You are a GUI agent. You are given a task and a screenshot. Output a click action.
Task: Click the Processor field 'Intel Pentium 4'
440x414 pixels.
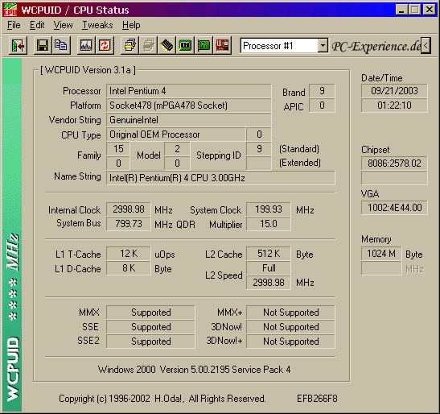(x=188, y=91)
